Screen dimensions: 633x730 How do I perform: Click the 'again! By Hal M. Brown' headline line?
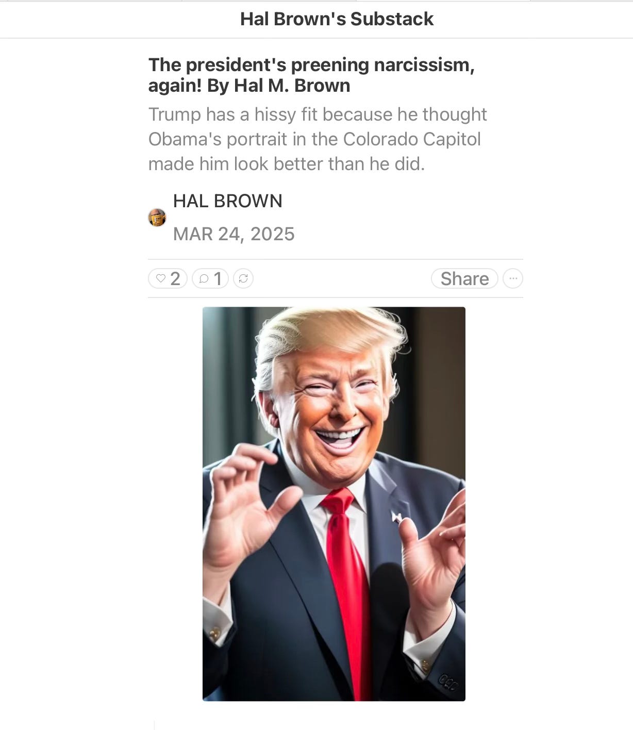tap(249, 86)
